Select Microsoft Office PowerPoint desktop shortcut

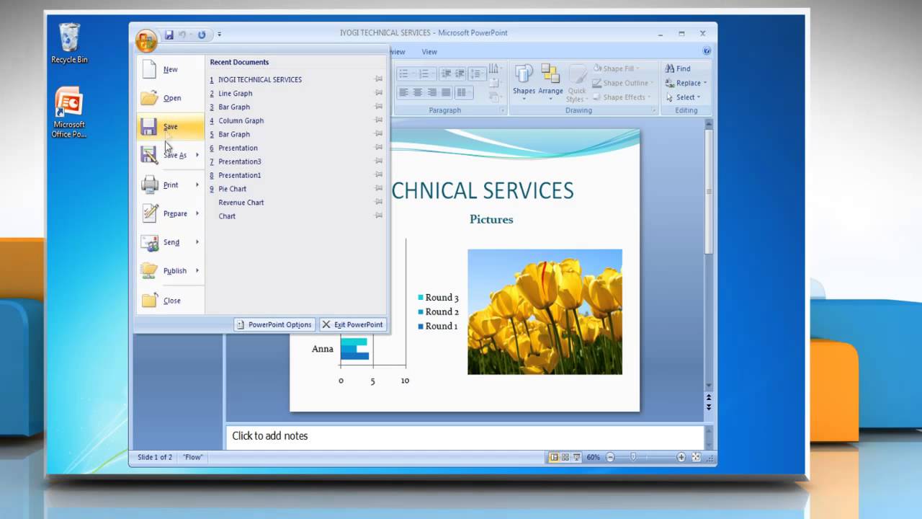click(x=69, y=112)
